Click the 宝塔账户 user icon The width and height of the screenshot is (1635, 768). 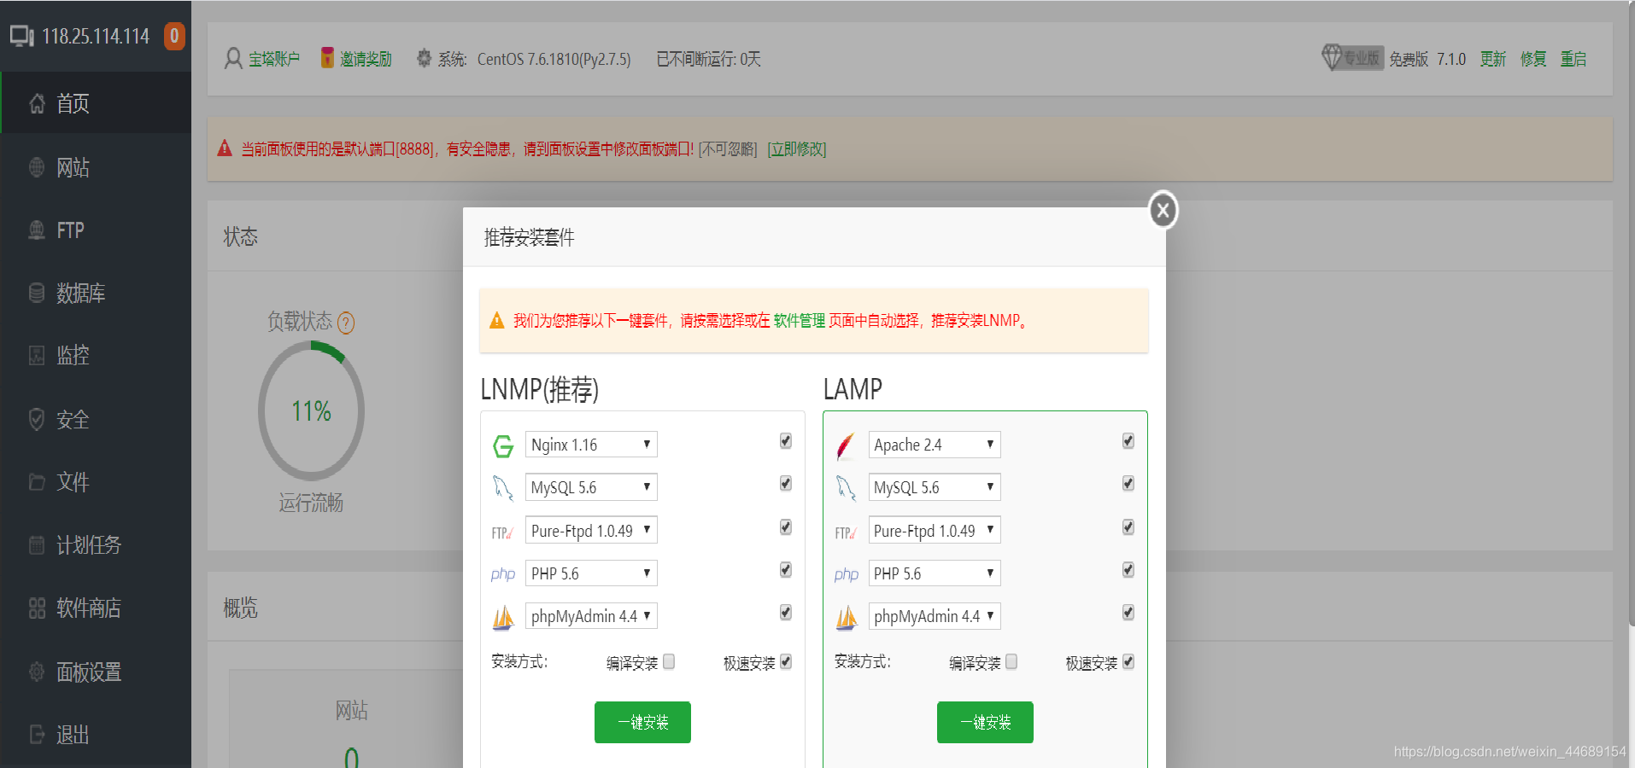233,59
